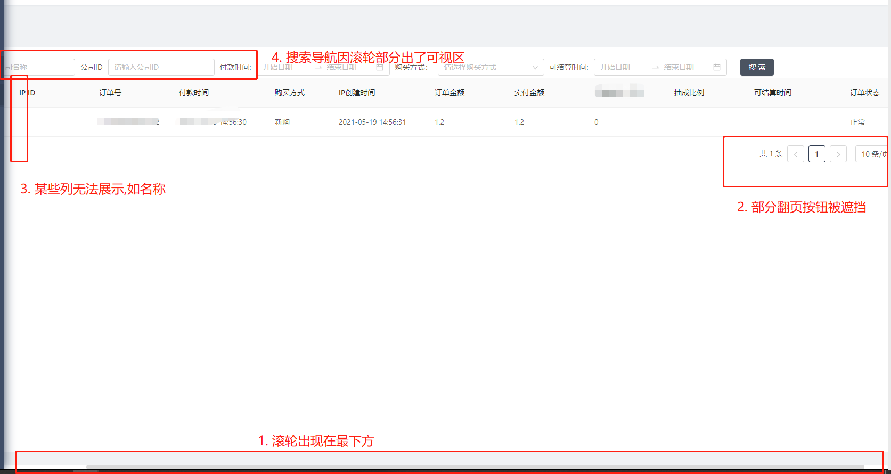Click the 抽成比例 column header
This screenshot has width=891, height=474.
(689, 93)
